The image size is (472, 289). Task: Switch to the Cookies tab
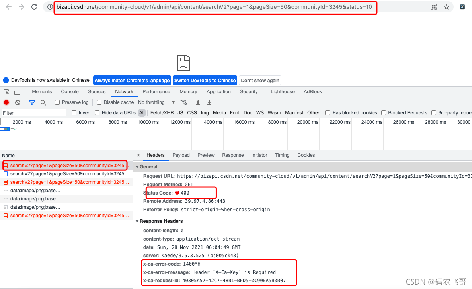306,155
